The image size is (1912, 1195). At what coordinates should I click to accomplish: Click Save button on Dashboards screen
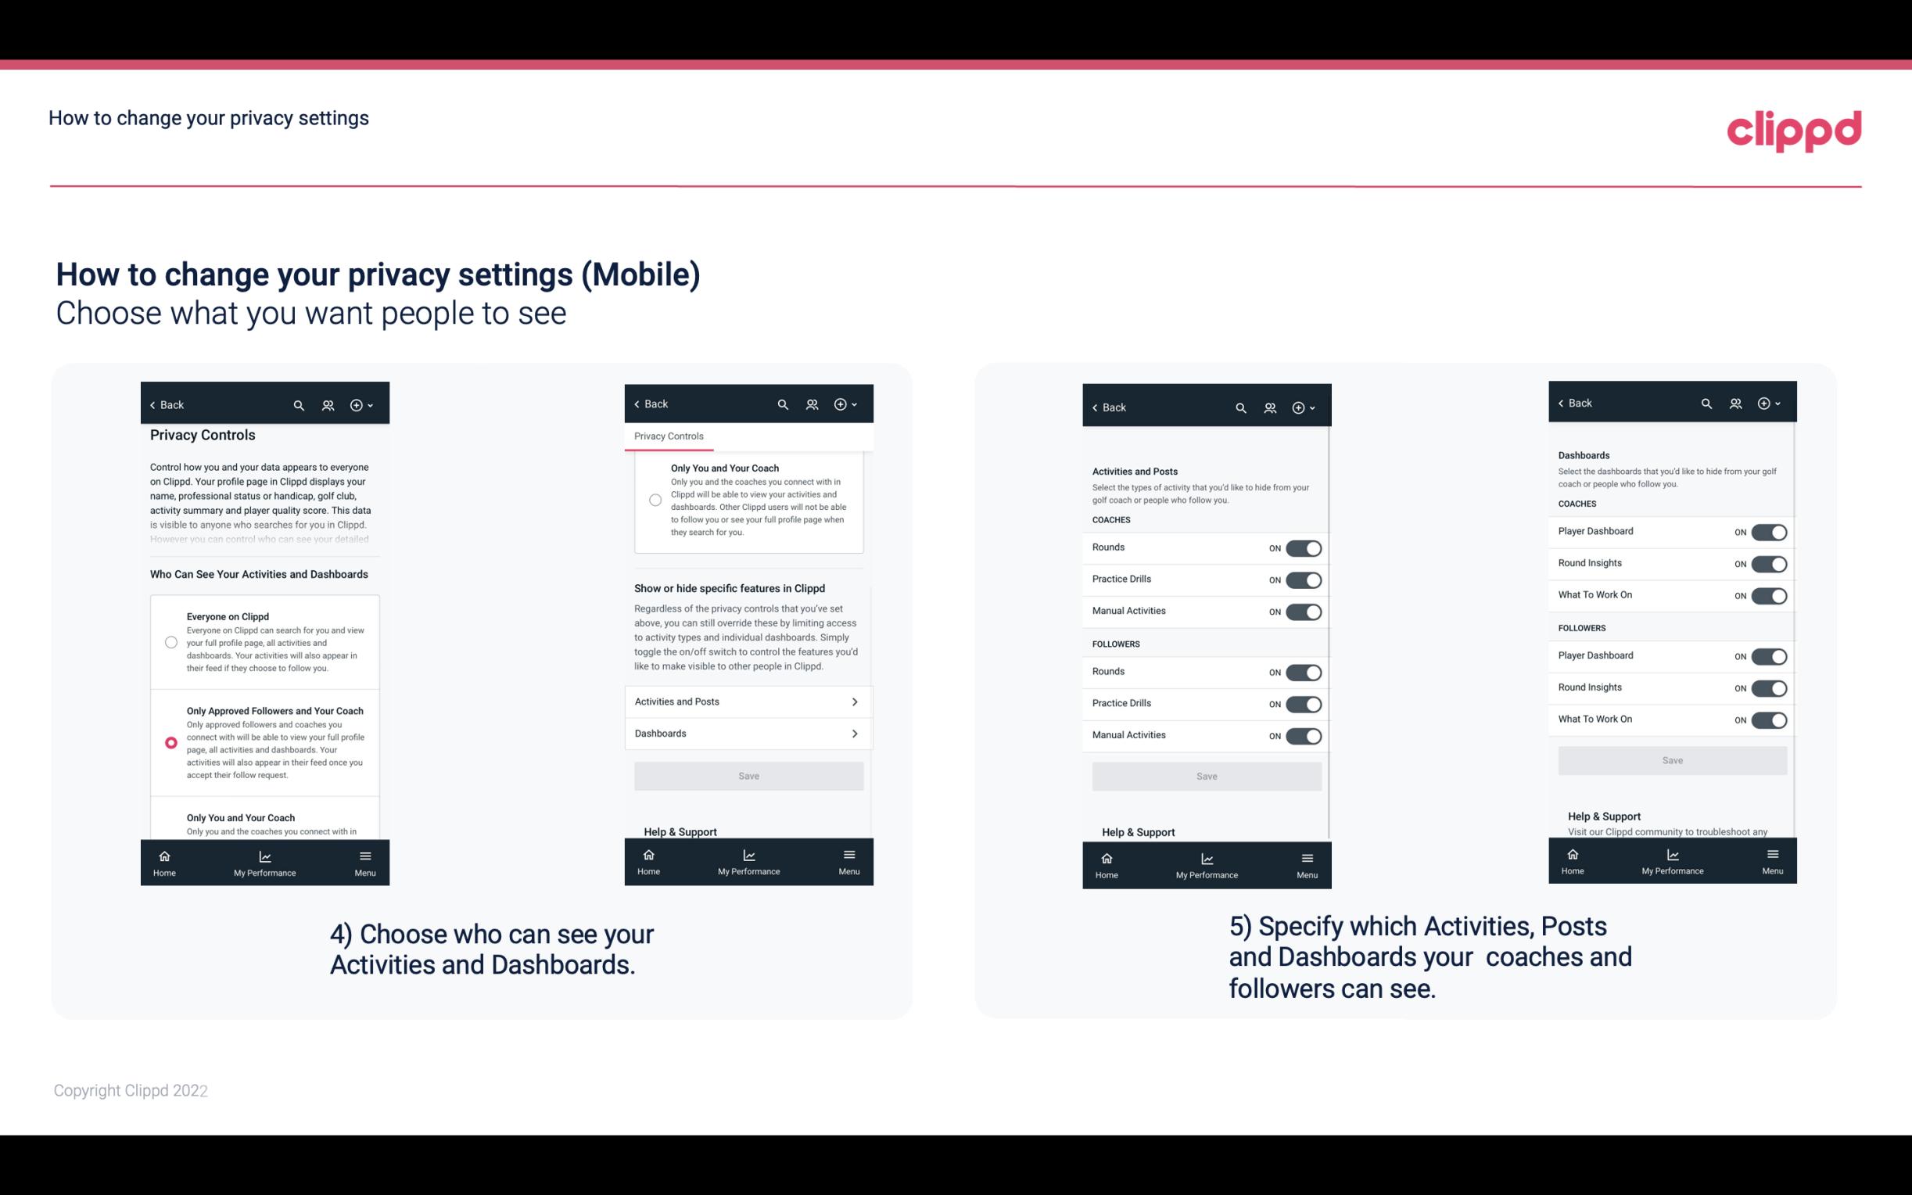tap(1673, 760)
